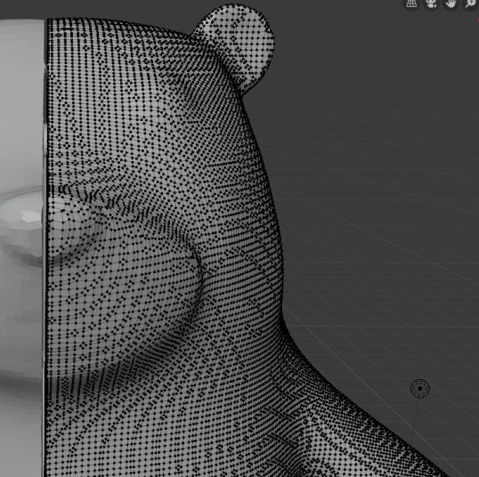Click the dense eyelid edge loop
The width and height of the screenshot is (479, 477).
[x=101, y=198]
